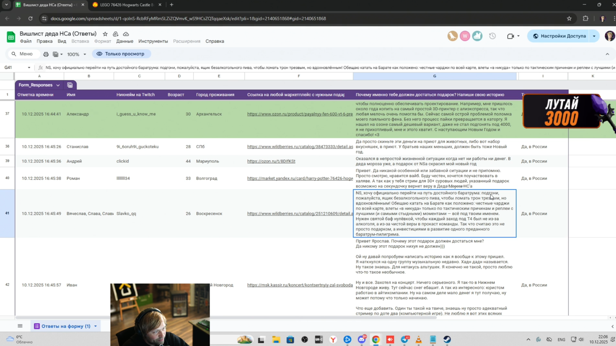
Task: Click the horizontal scrollbar of the sheet
Action: [226, 318]
